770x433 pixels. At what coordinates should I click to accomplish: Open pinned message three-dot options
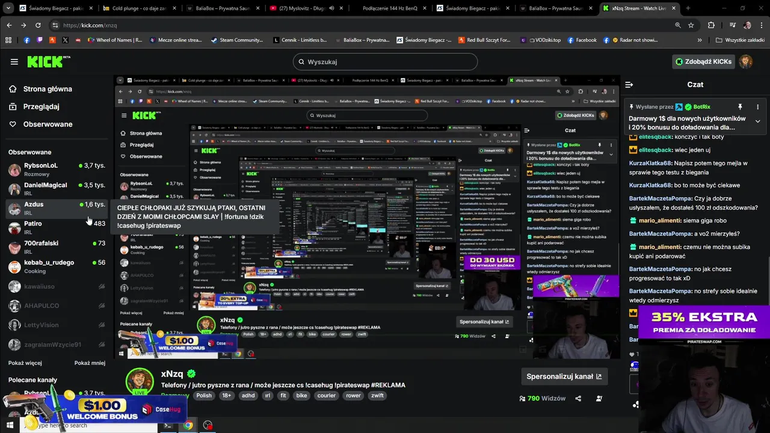point(757,107)
